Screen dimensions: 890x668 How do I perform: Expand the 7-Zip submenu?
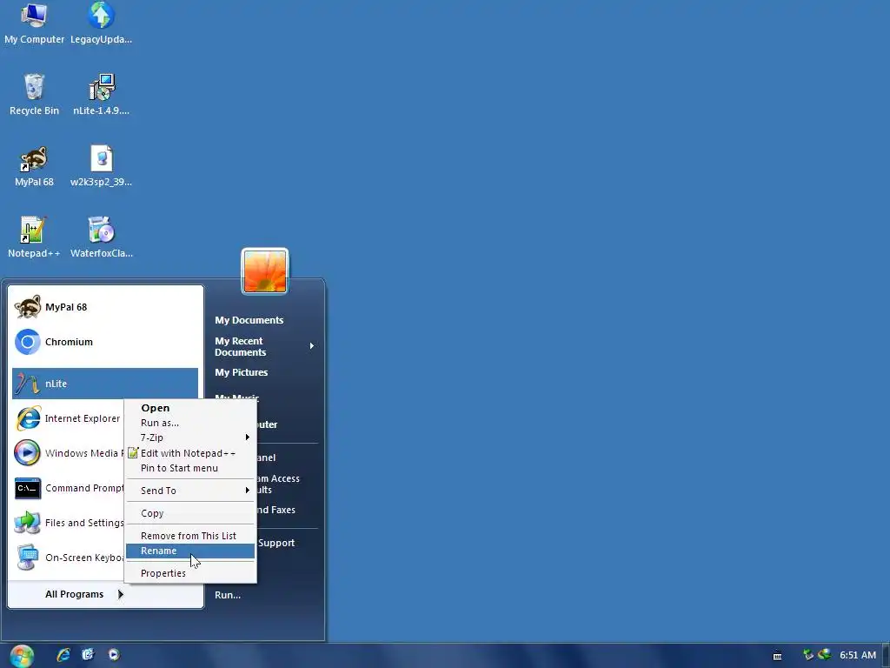pos(190,438)
